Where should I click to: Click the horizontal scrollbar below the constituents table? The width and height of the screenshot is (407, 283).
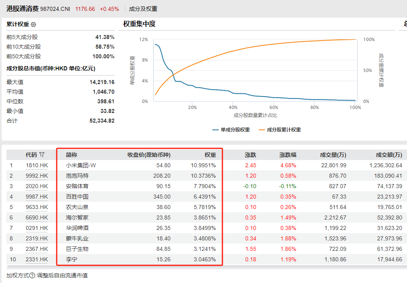[207, 267]
